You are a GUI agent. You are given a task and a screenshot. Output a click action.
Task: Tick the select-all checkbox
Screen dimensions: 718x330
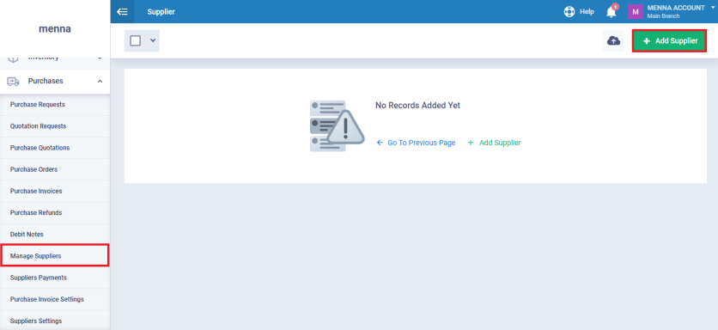point(135,40)
